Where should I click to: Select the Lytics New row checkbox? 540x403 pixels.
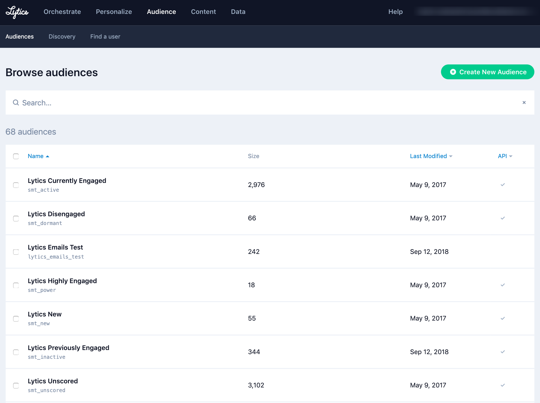(16, 319)
